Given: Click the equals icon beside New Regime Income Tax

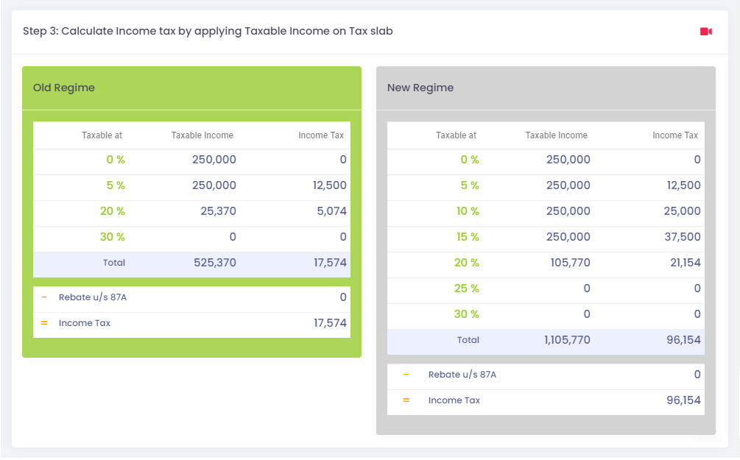Looking at the screenshot, I should 406,400.
